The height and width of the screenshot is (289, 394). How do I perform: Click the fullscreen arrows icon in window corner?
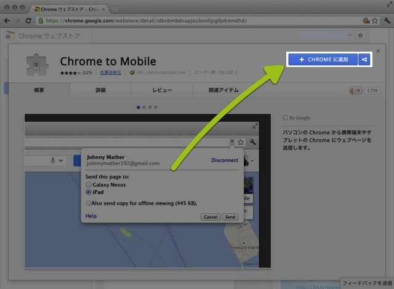(390, 4)
